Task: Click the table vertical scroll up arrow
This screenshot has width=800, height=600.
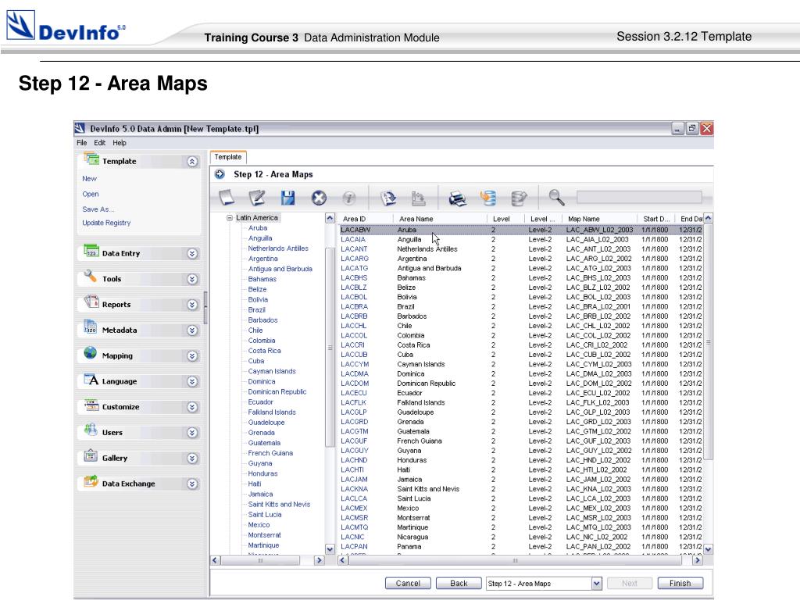Action: [708, 218]
